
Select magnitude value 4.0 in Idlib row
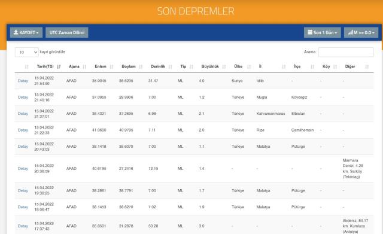pos(202,81)
